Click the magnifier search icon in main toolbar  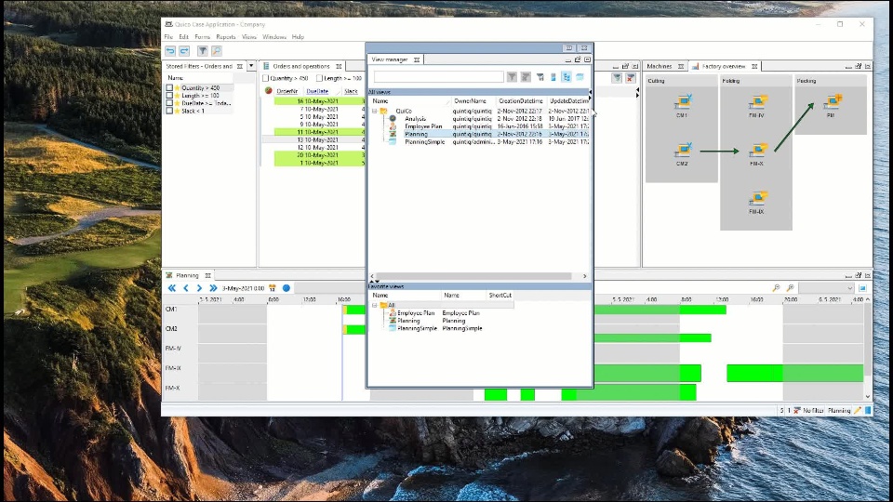point(217,51)
